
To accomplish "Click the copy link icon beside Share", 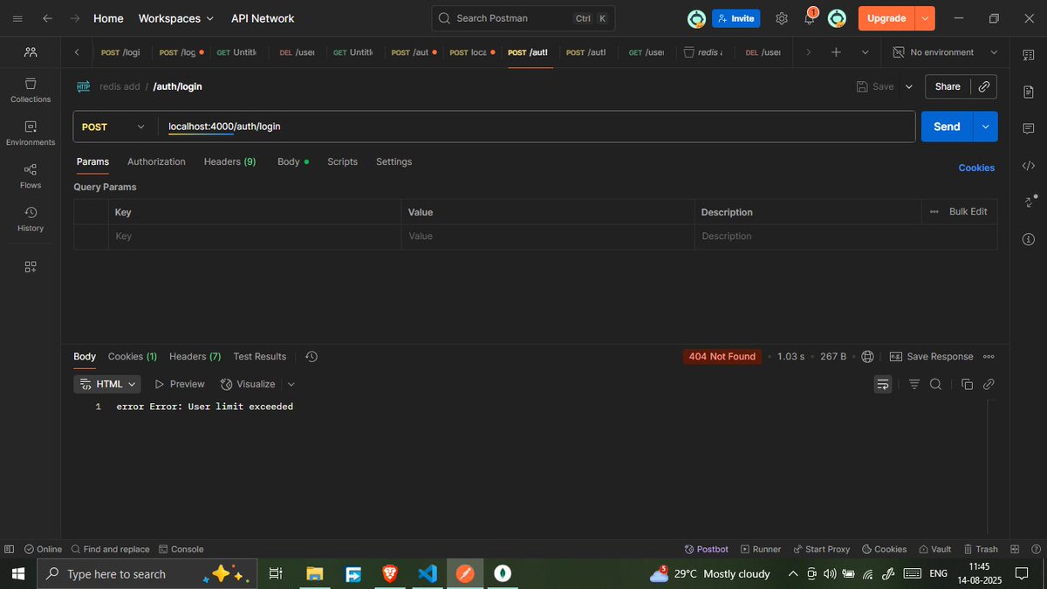I will [984, 86].
